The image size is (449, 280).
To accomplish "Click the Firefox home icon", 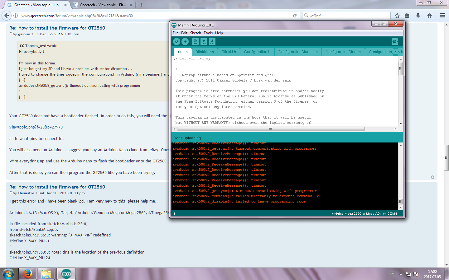I will coord(429,16).
